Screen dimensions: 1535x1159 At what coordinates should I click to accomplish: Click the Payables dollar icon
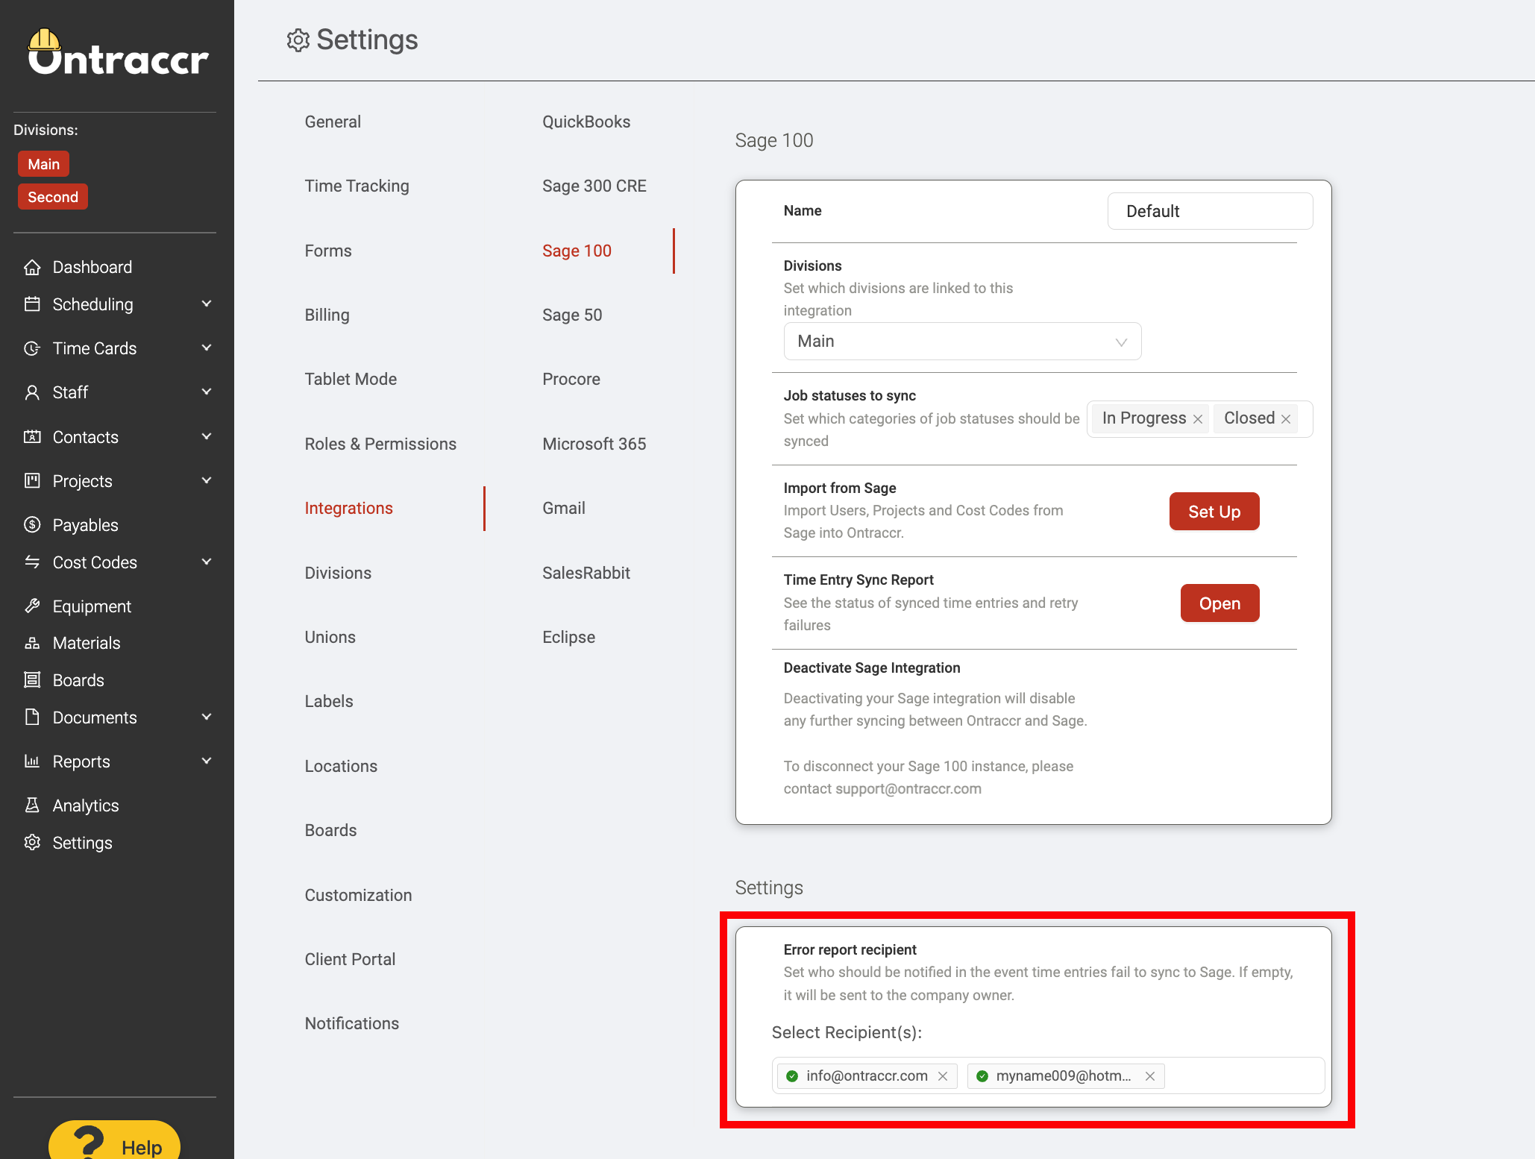click(x=32, y=525)
